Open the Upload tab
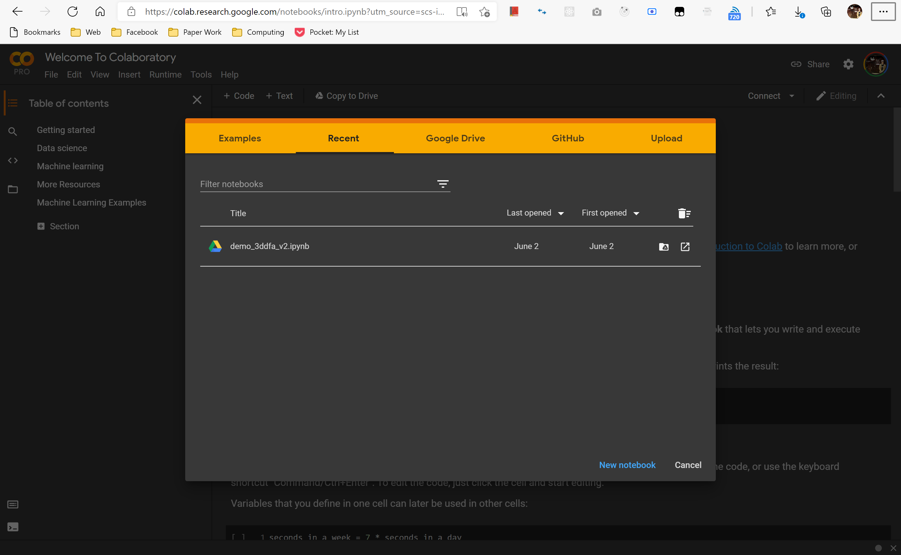The height and width of the screenshot is (555, 901). click(666, 138)
